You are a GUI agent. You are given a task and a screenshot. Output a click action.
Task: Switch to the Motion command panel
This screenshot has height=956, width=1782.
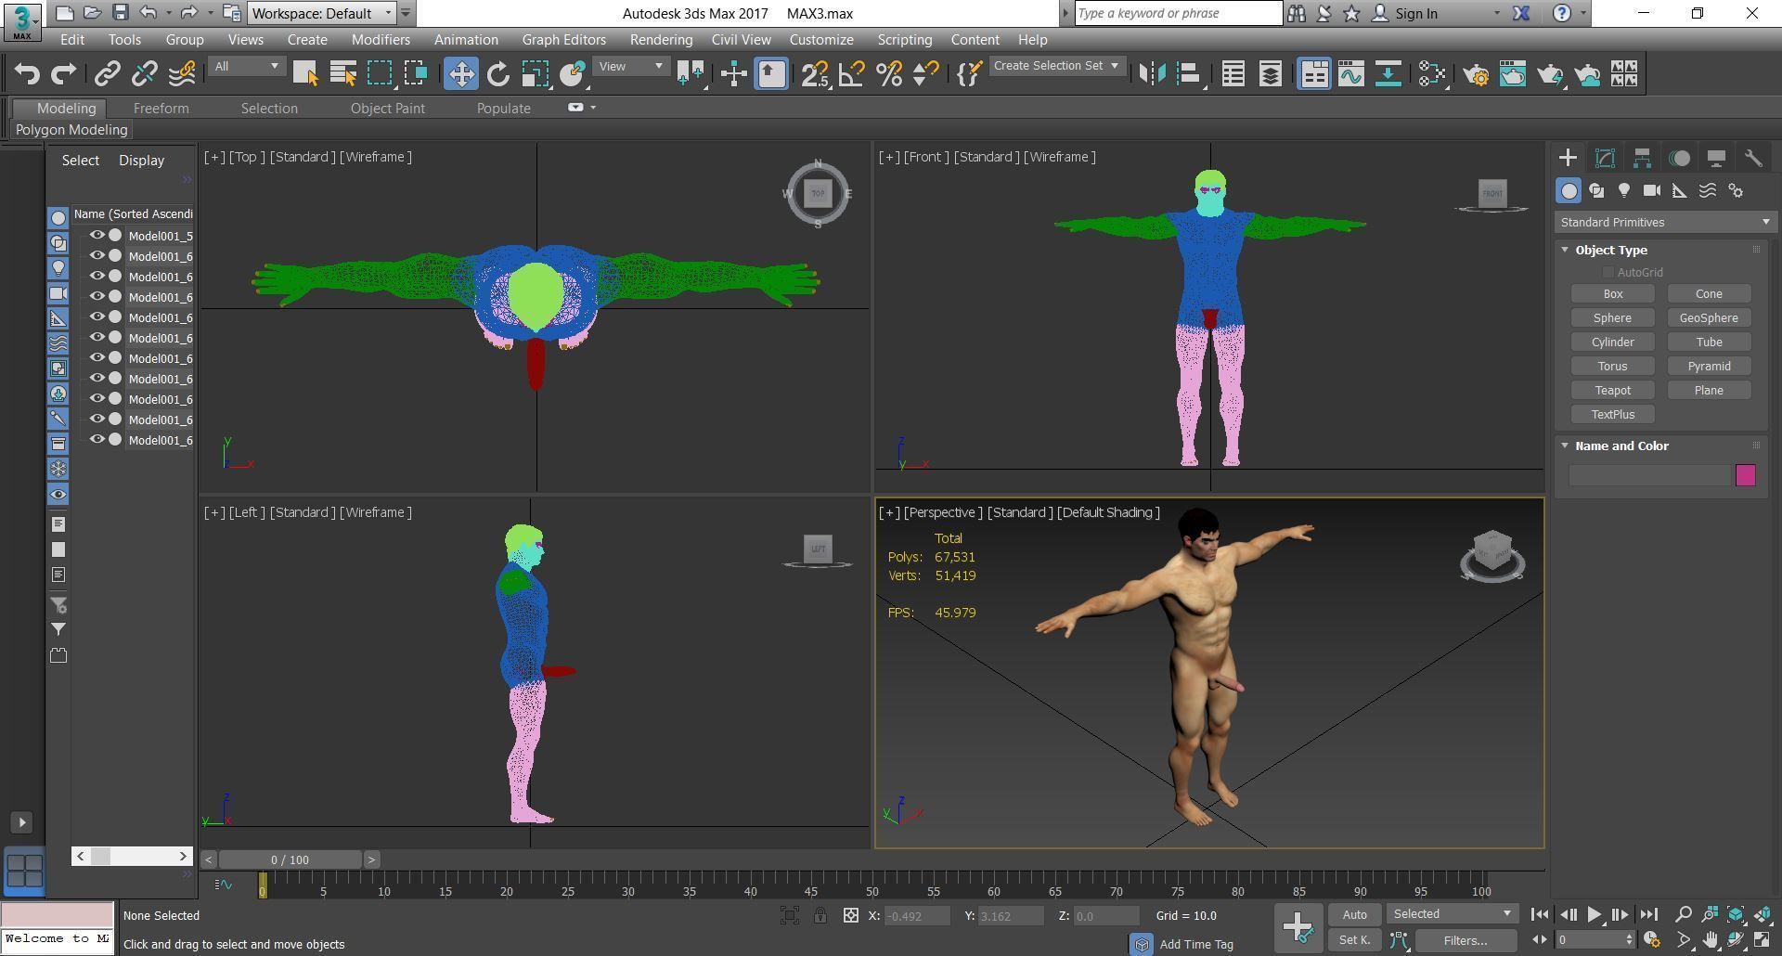(1679, 158)
